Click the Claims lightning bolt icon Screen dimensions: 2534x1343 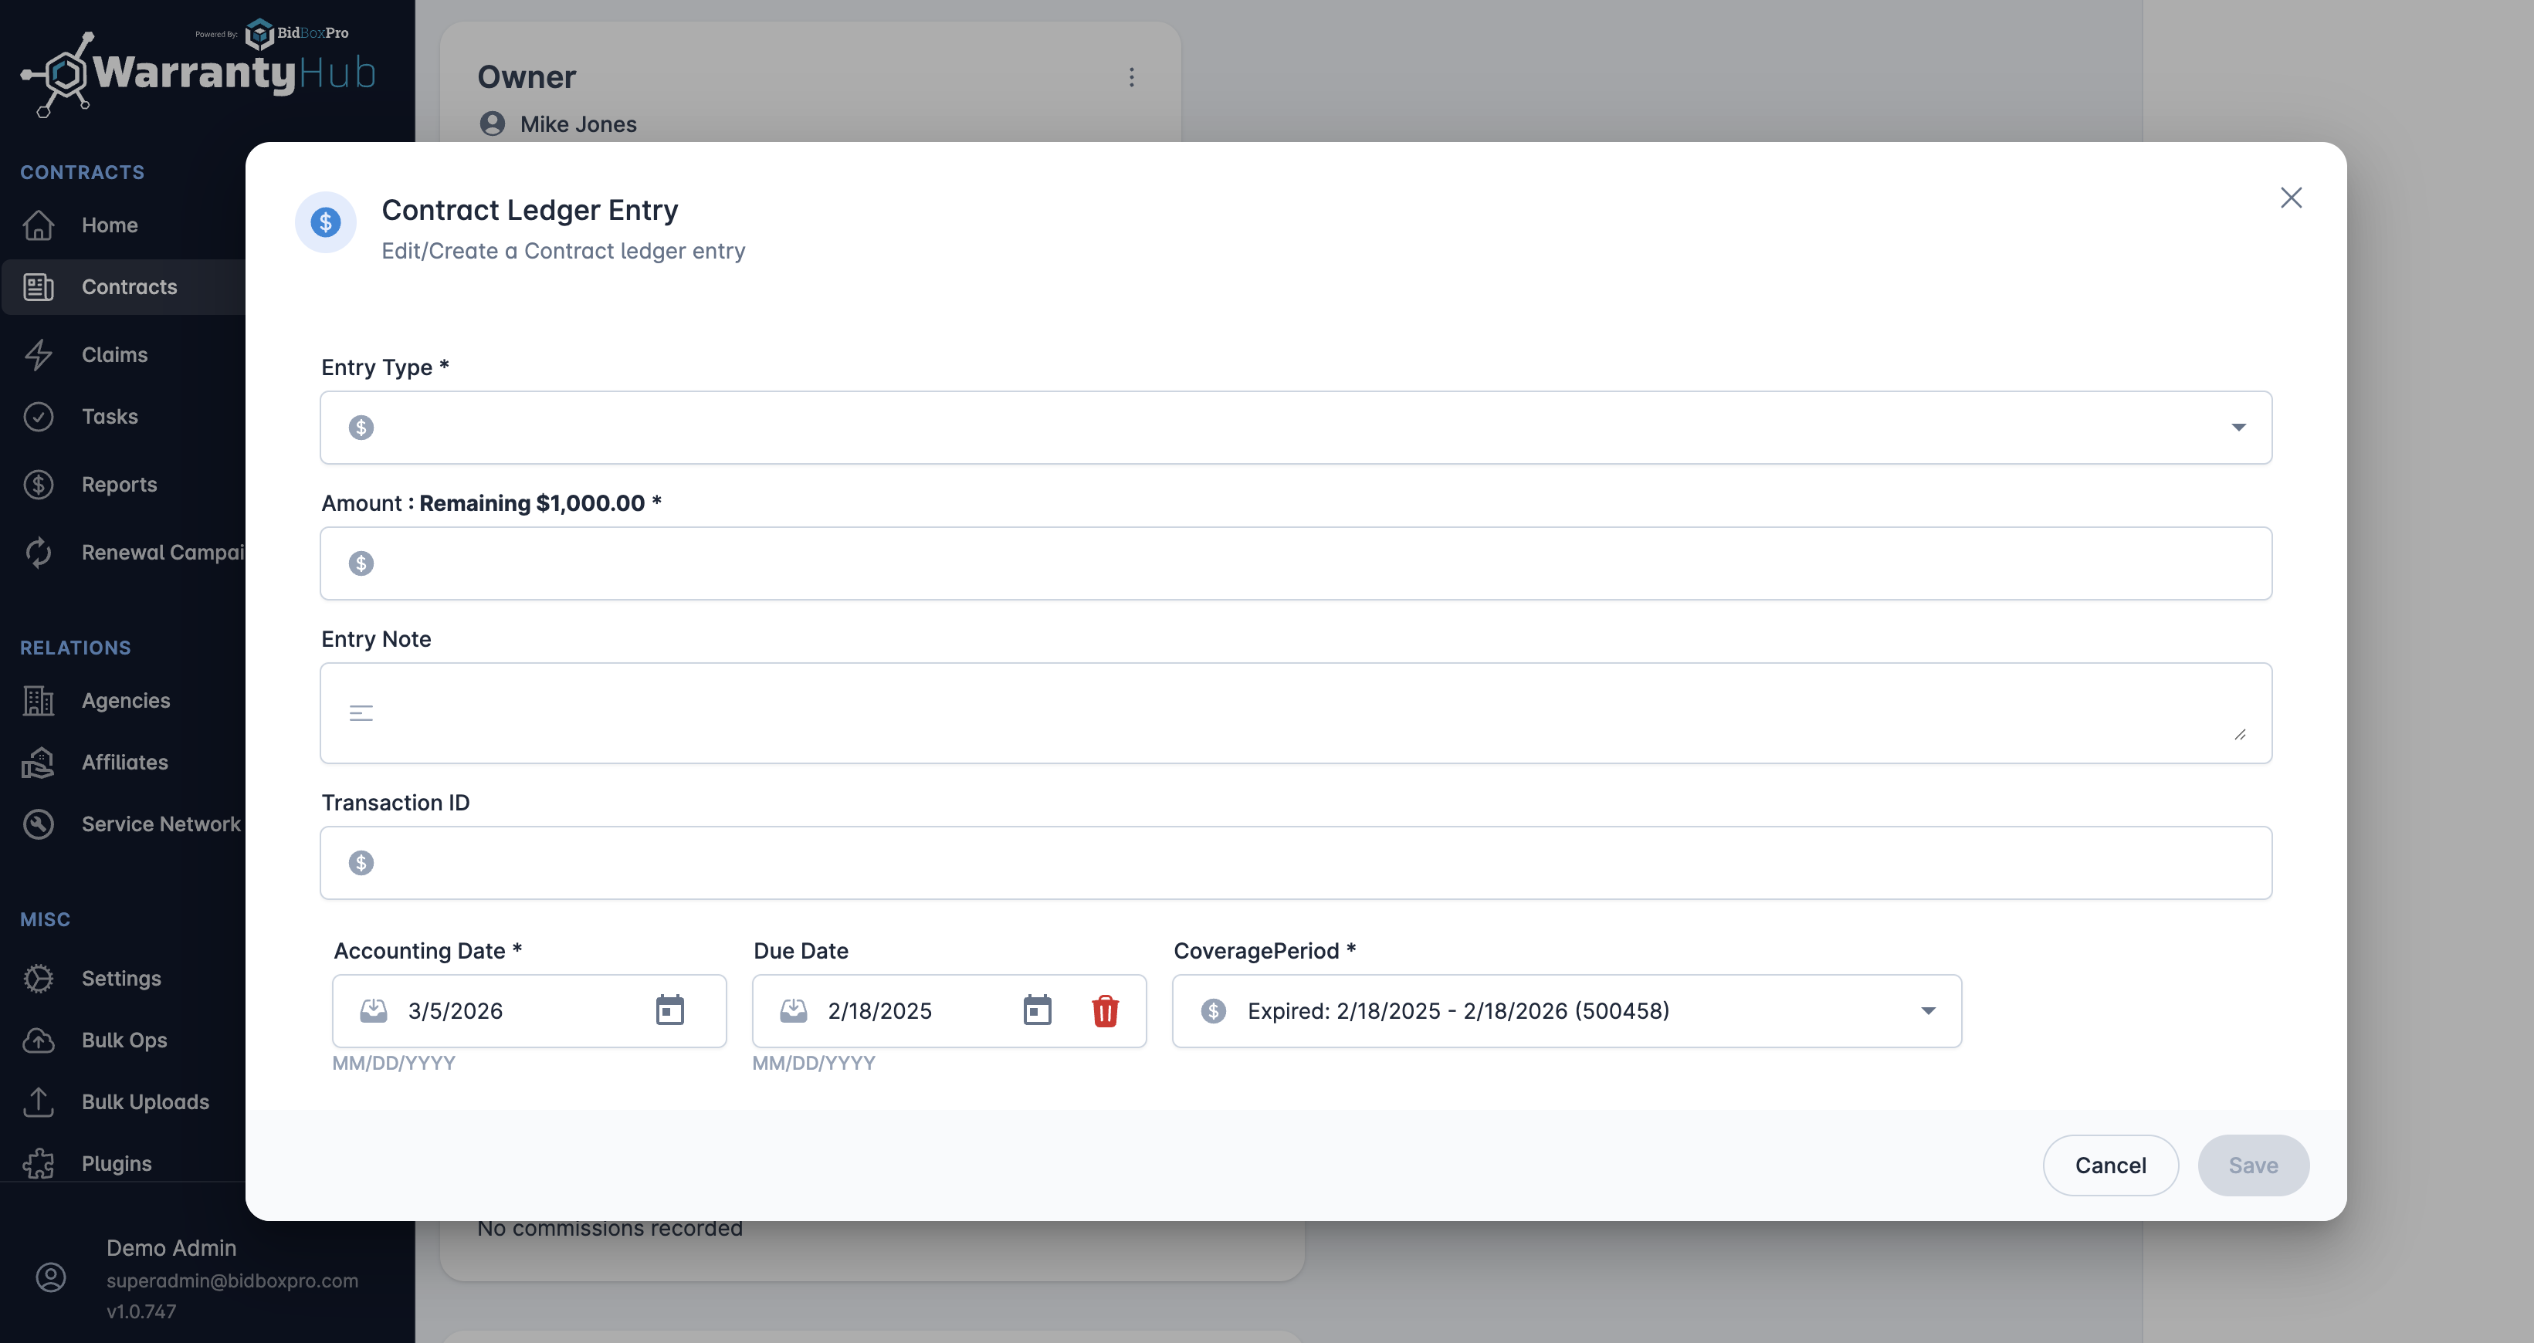tap(39, 355)
